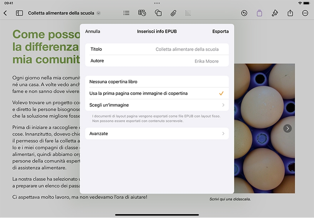The width and height of the screenshot is (314, 218).
Task: Tap the eggs photo in the document
Action: point(264,128)
